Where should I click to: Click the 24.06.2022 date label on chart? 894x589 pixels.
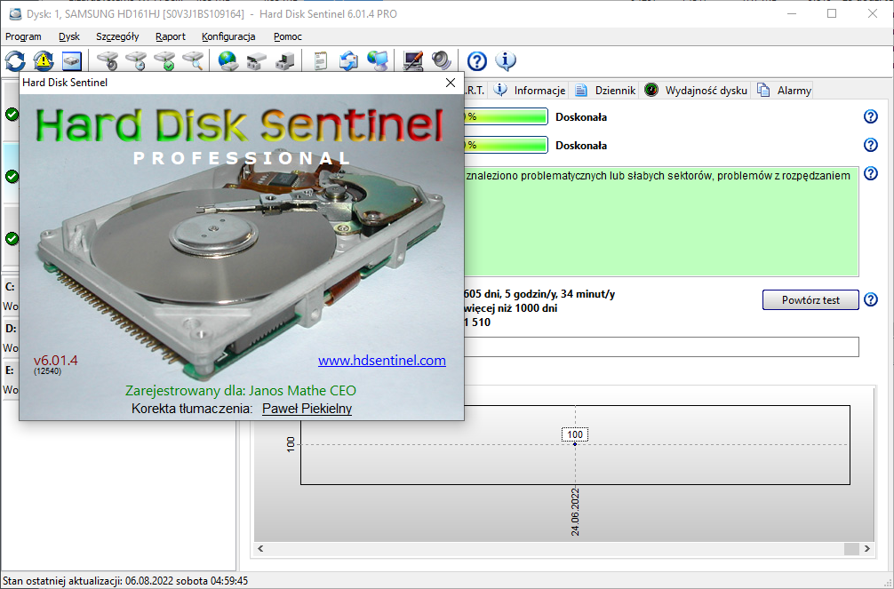pos(575,512)
